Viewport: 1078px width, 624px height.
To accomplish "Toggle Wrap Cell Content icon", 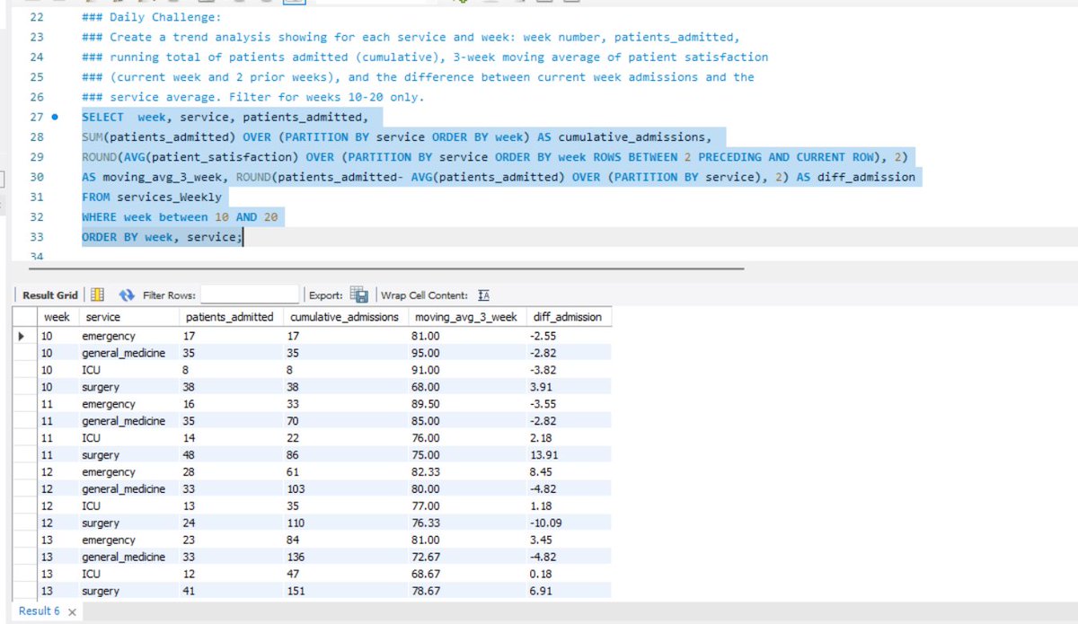I will coord(482,294).
